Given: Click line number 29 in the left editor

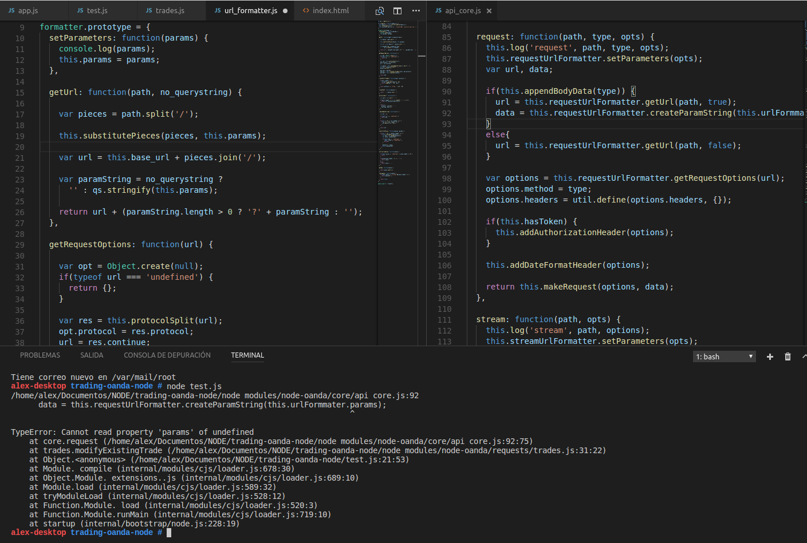Looking at the screenshot, I should 20,245.
